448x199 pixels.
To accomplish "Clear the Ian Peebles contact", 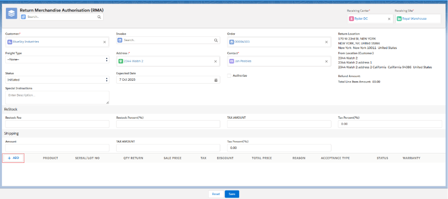I will pyautogui.click(x=326, y=61).
